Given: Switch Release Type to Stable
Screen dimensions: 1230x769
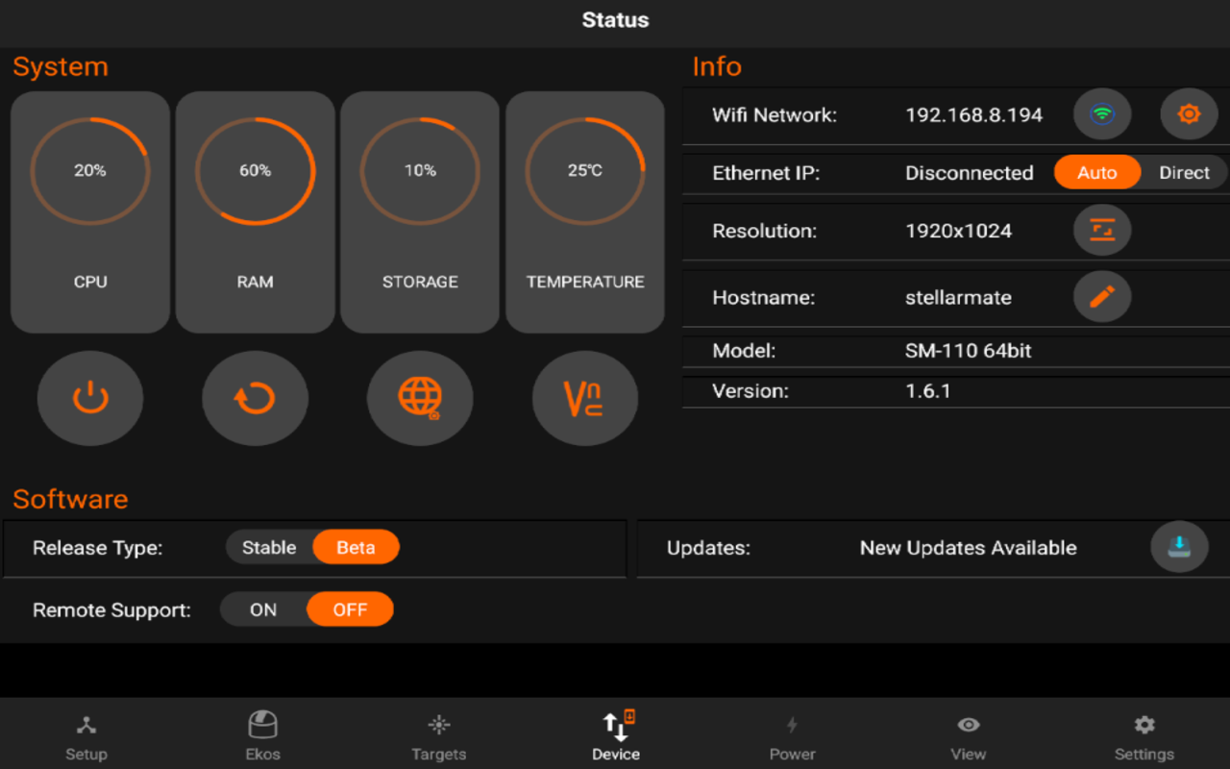Looking at the screenshot, I should click(269, 547).
